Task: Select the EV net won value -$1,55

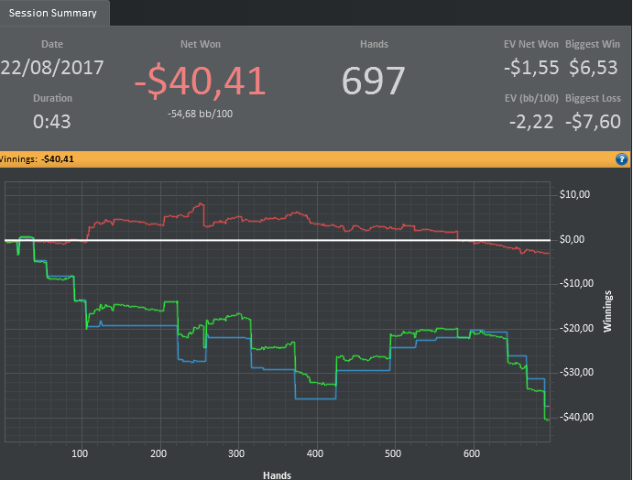Action: pyautogui.click(x=531, y=68)
